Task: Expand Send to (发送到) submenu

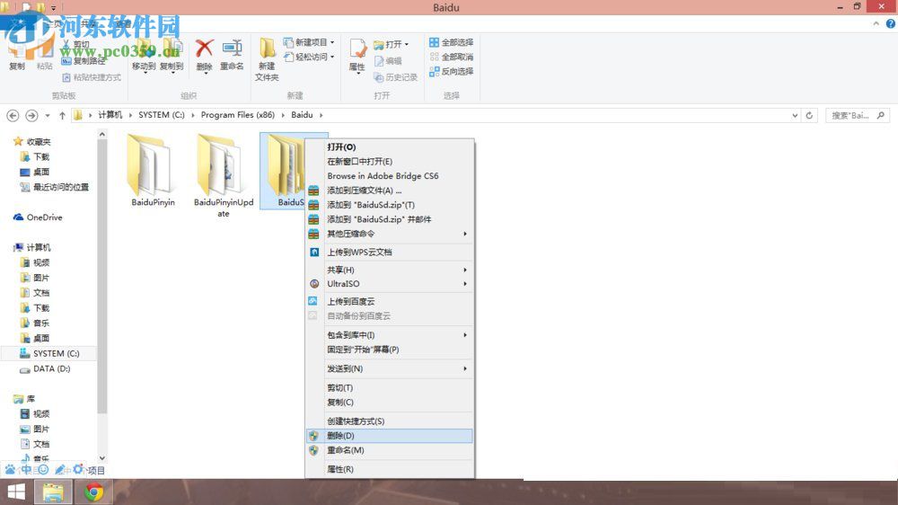Action: coord(390,368)
